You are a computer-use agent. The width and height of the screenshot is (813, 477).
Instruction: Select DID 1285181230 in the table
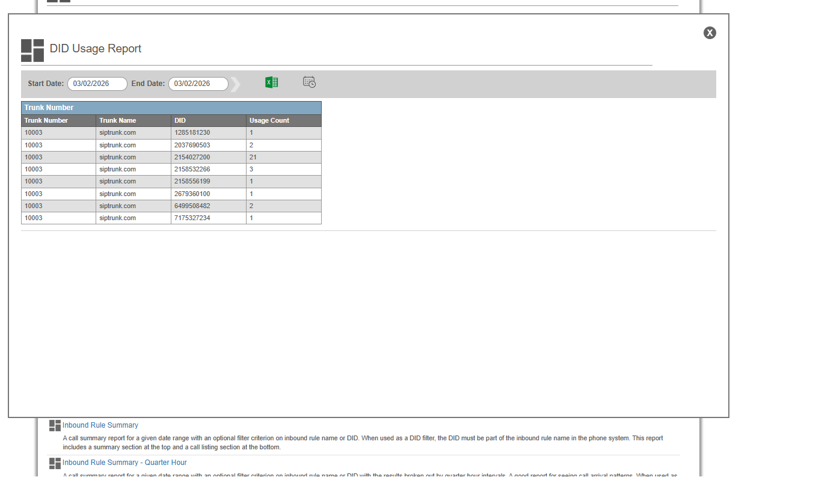(x=192, y=133)
